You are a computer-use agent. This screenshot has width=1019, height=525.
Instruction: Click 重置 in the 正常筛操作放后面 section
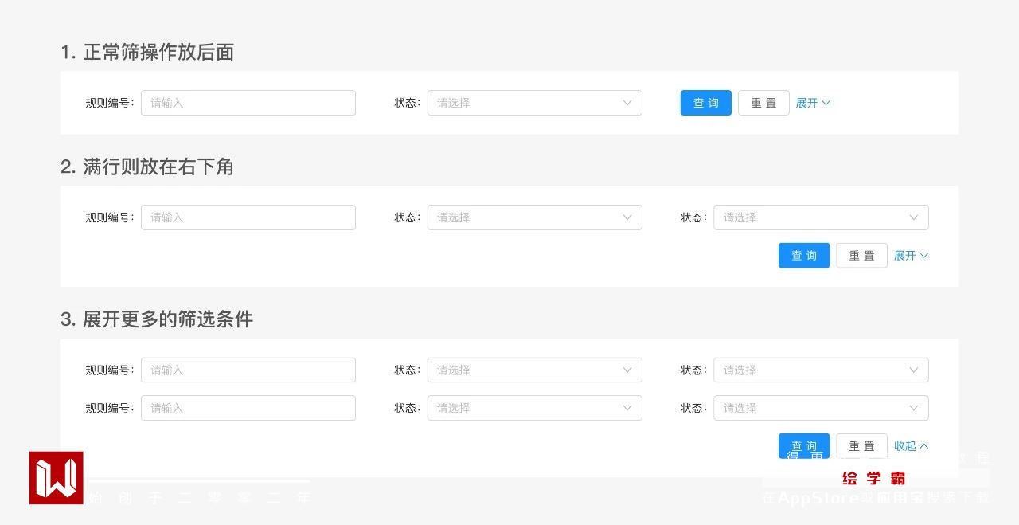pos(763,103)
